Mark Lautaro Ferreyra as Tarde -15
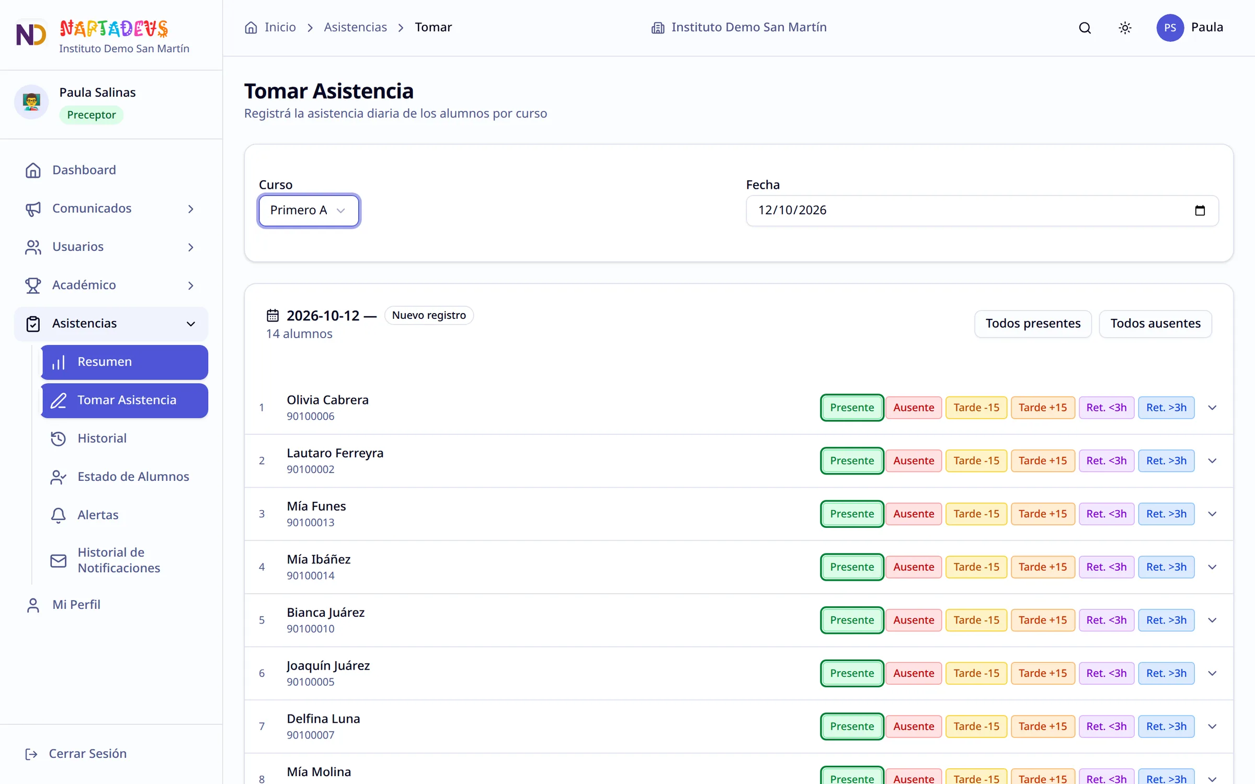Screen dimensions: 1255x784 (x=976, y=461)
